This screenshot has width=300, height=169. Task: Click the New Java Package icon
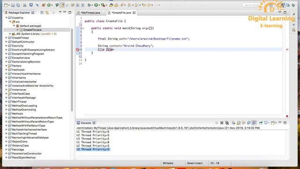(x=44, y=5)
